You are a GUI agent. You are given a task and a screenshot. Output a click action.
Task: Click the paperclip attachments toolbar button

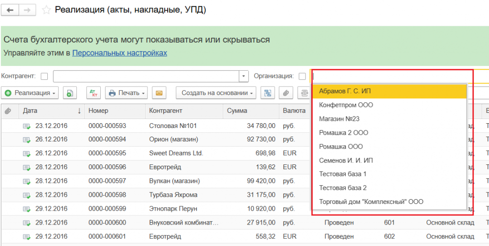[286, 93]
